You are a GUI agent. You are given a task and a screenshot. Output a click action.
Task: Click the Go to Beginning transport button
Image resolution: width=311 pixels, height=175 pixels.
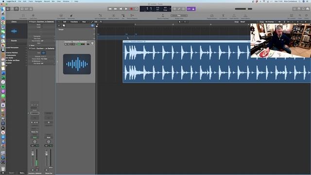121,9
